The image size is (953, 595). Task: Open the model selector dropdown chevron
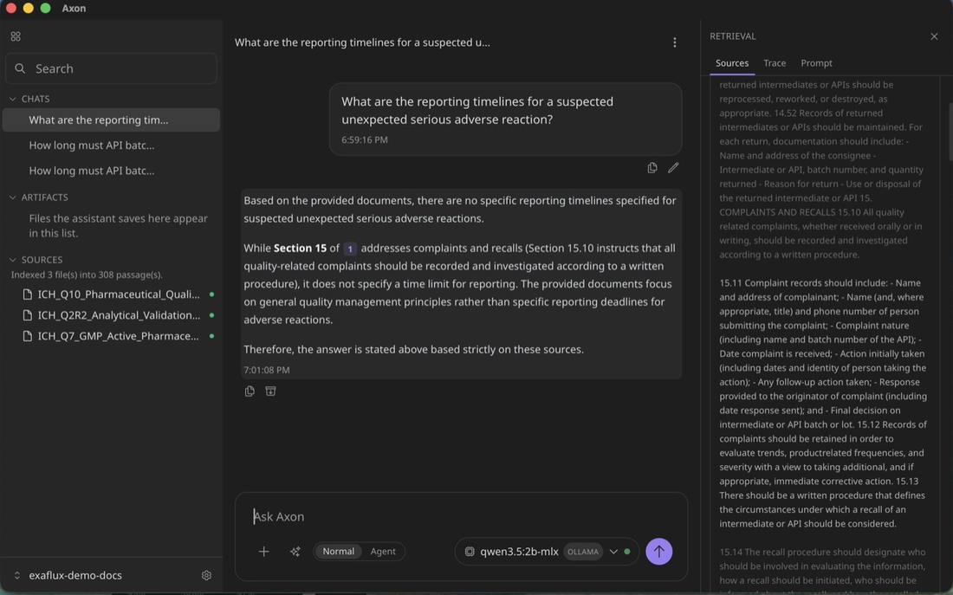(613, 552)
